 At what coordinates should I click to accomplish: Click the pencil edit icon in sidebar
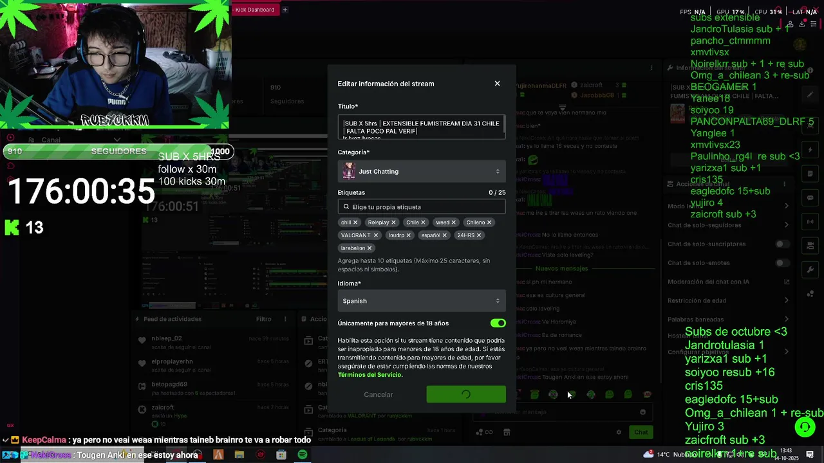(810, 95)
